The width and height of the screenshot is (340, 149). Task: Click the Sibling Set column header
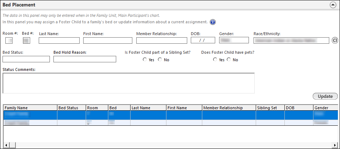[x=270, y=108]
